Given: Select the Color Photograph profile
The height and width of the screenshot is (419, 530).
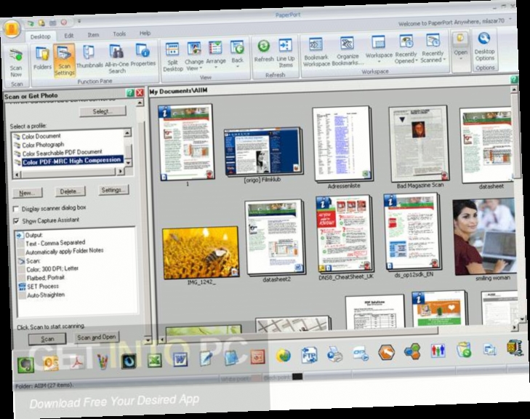Looking at the screenshot, I should pos(43,145).
